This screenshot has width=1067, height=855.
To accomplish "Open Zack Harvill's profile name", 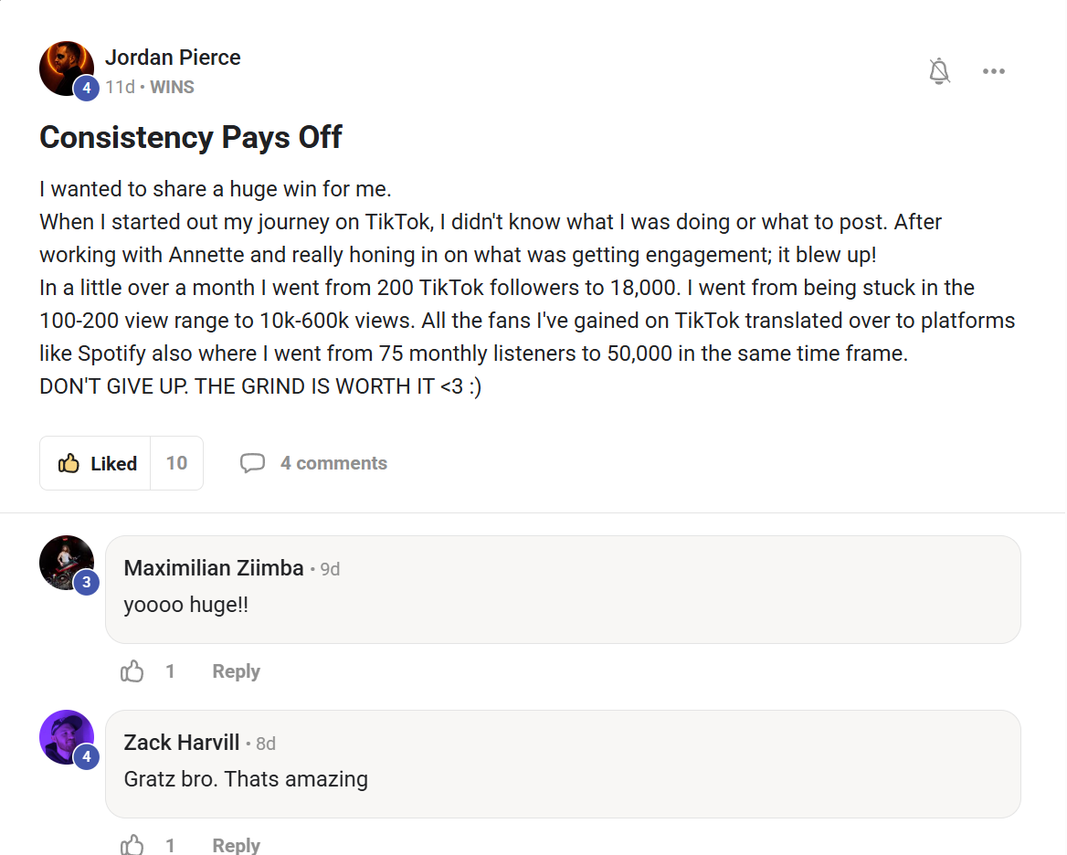I will 182,743.
